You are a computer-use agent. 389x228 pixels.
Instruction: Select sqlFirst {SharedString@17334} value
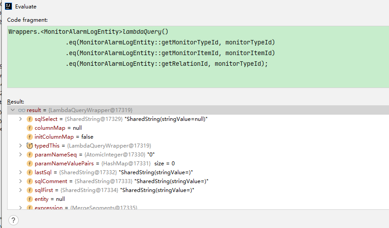click(x=89, y=190)
